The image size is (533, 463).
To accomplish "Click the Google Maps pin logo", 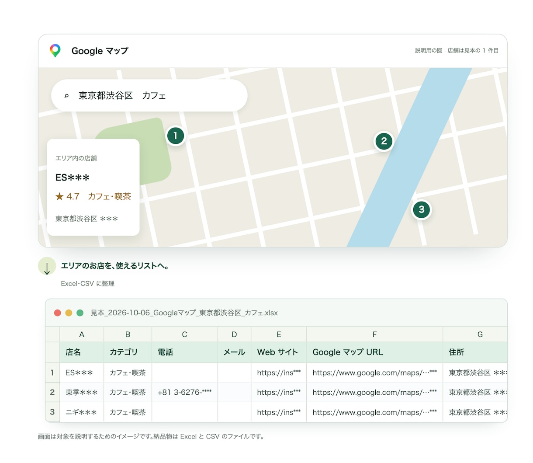I will pos(55,51).
